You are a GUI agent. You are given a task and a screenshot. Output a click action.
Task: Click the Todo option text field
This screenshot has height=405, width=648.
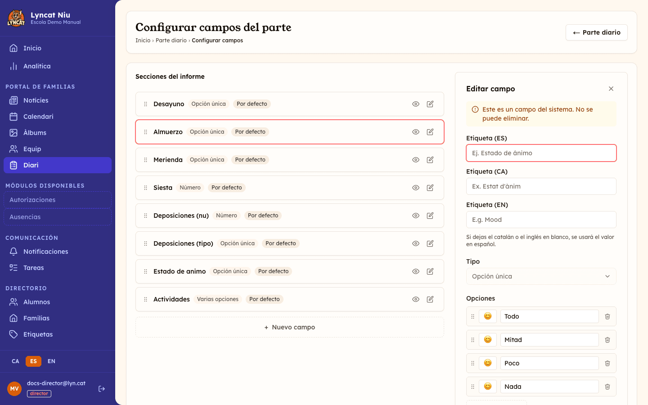(549, 316)
